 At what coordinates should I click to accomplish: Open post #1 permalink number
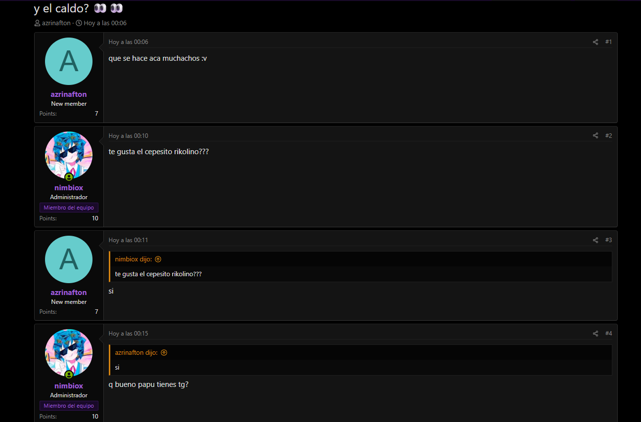608,42
